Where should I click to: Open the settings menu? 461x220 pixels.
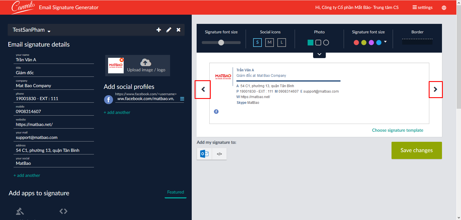click(x=422, y=7)
